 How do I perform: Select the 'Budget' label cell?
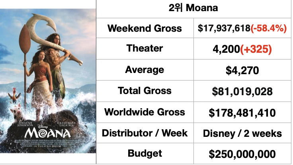coord(145,153)
